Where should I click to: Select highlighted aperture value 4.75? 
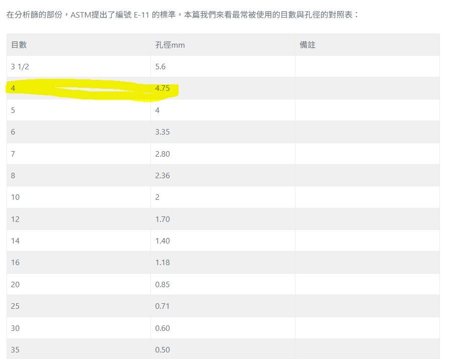pos(163,88)
